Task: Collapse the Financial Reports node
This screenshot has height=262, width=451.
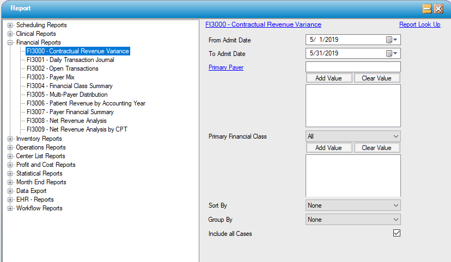Action: [10, 42]
